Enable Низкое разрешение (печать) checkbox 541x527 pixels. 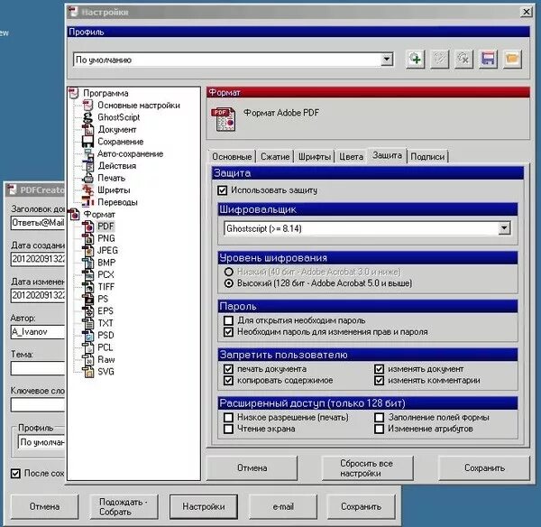[228, 417]
